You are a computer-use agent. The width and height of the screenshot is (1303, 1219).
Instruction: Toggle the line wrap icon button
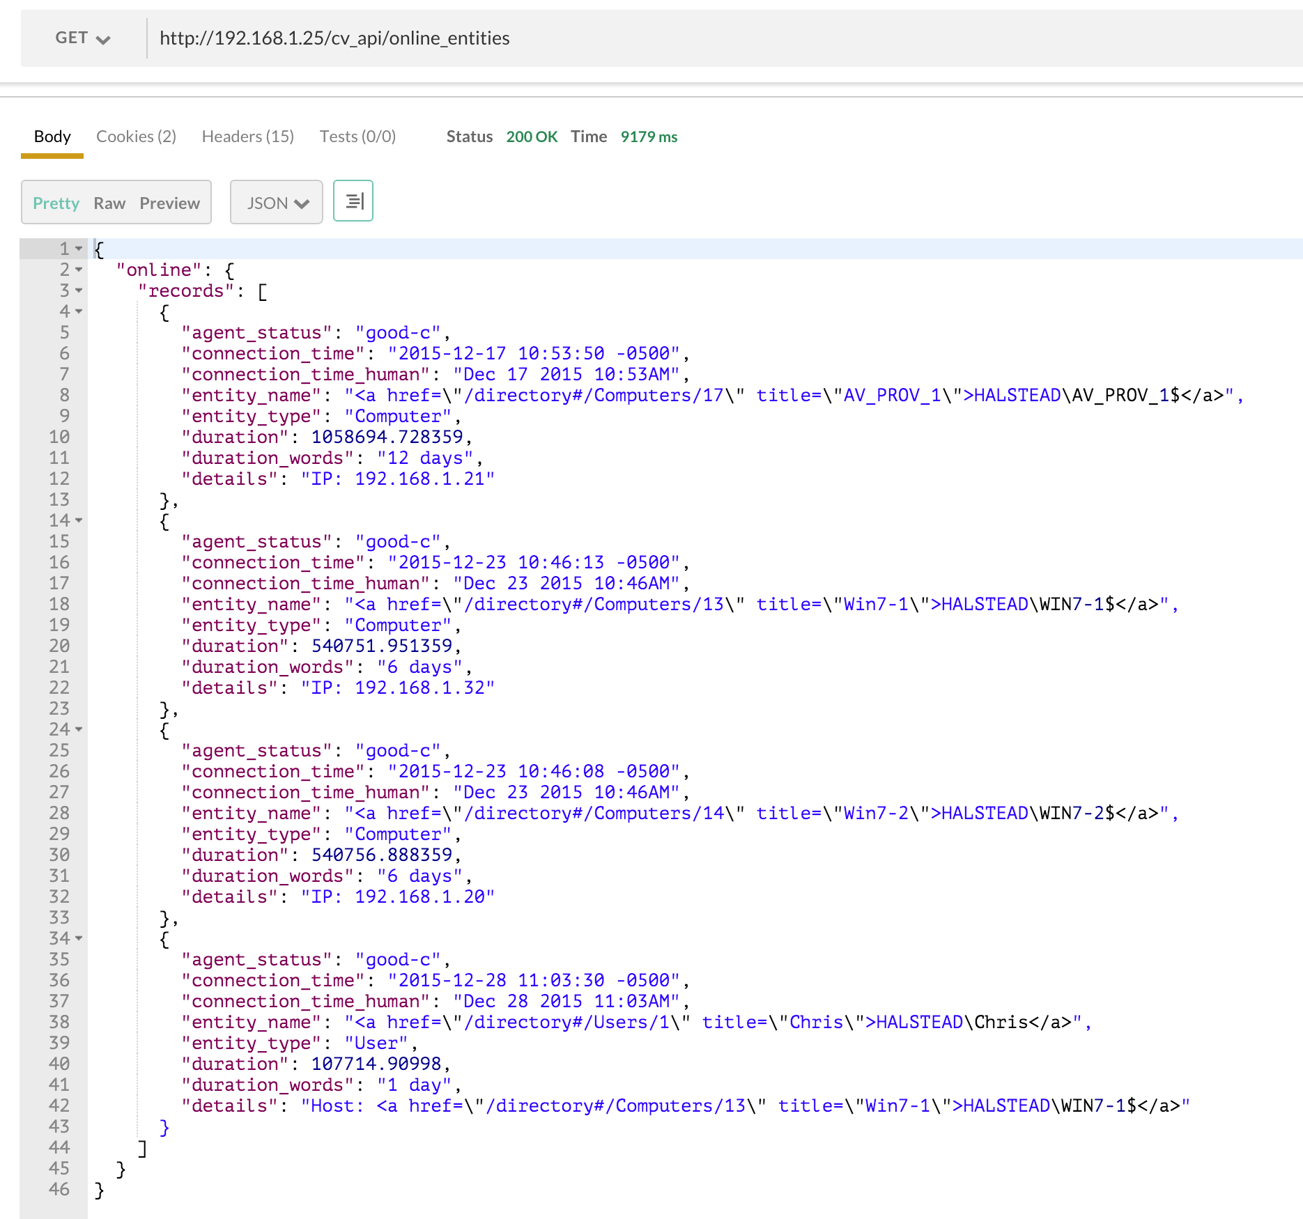[x=353, y=201]
